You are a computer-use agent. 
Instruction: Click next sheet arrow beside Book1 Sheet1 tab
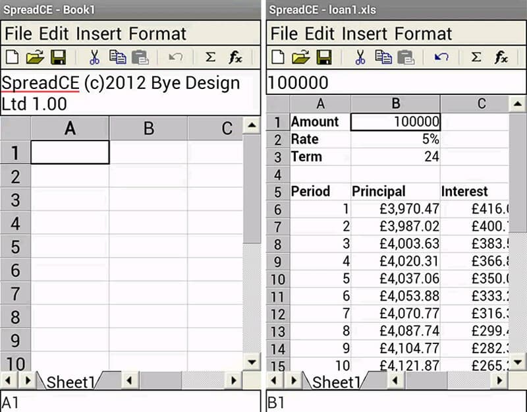(28, 380)
